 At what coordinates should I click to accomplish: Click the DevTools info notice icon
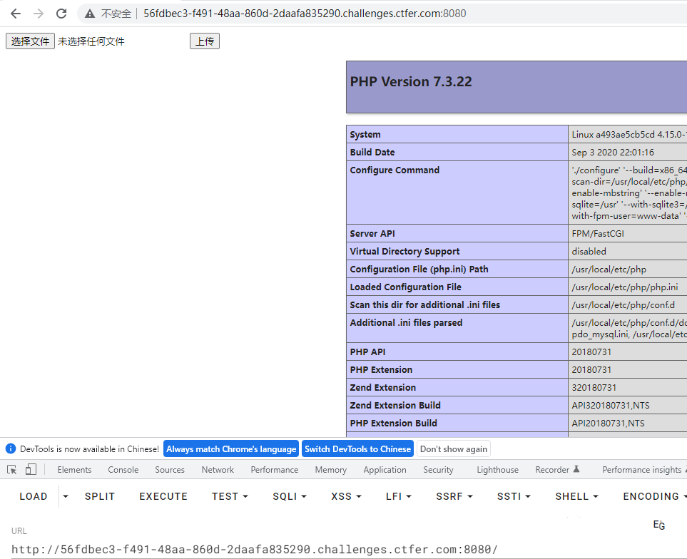11,449
